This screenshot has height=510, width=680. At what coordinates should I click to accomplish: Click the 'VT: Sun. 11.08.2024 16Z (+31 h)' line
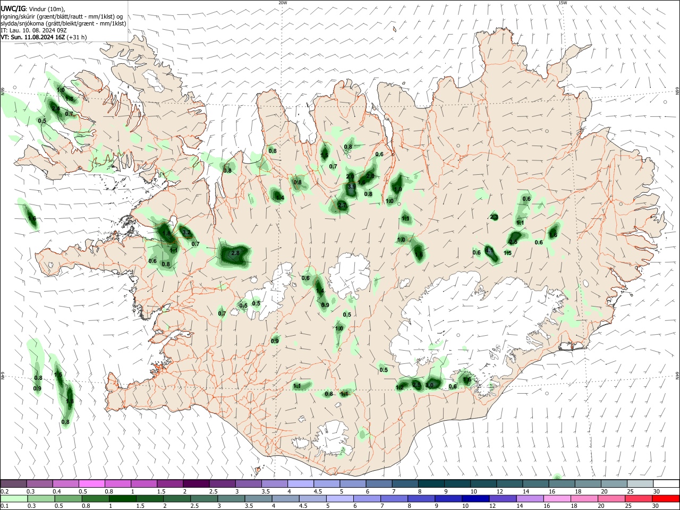click(44, 37)
